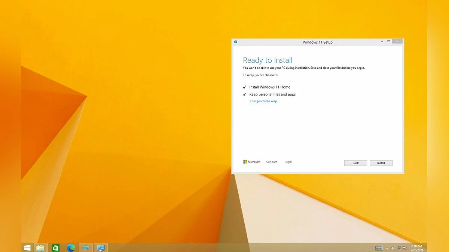Click the Keep personal files and apps text
449x252 pixels.
tap(272, 94)
